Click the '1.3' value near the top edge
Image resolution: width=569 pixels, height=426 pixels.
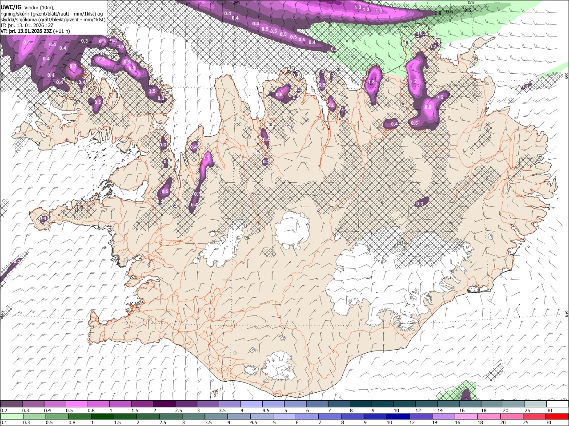(x=358, y=8)
